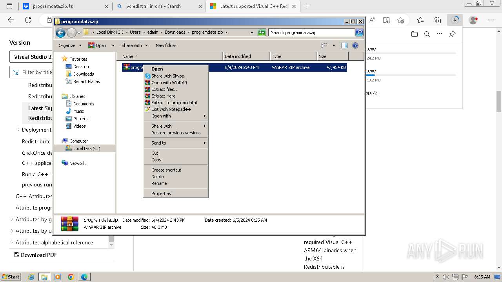Sort by Date modified column header

pos(246,56)
